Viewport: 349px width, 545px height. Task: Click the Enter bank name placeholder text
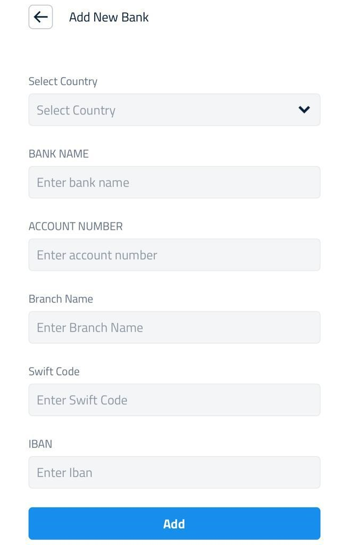(83, 183)
